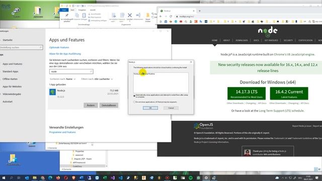Open 'Apps und Features' in Settings sidebar

tap(12, 64)
